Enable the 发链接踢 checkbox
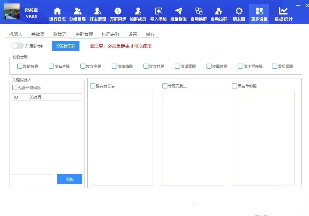The height and width of the screenshot is (216, 309). click(20, 66)
